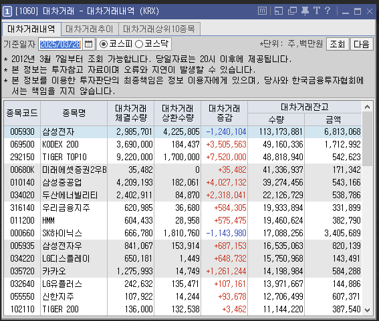Click stock code 00680K

(22, 170)
